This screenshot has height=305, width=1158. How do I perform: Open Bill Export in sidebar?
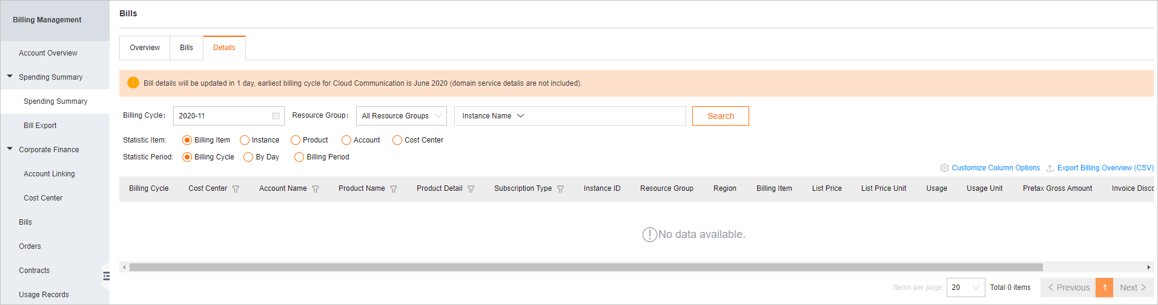click(40, 126)
